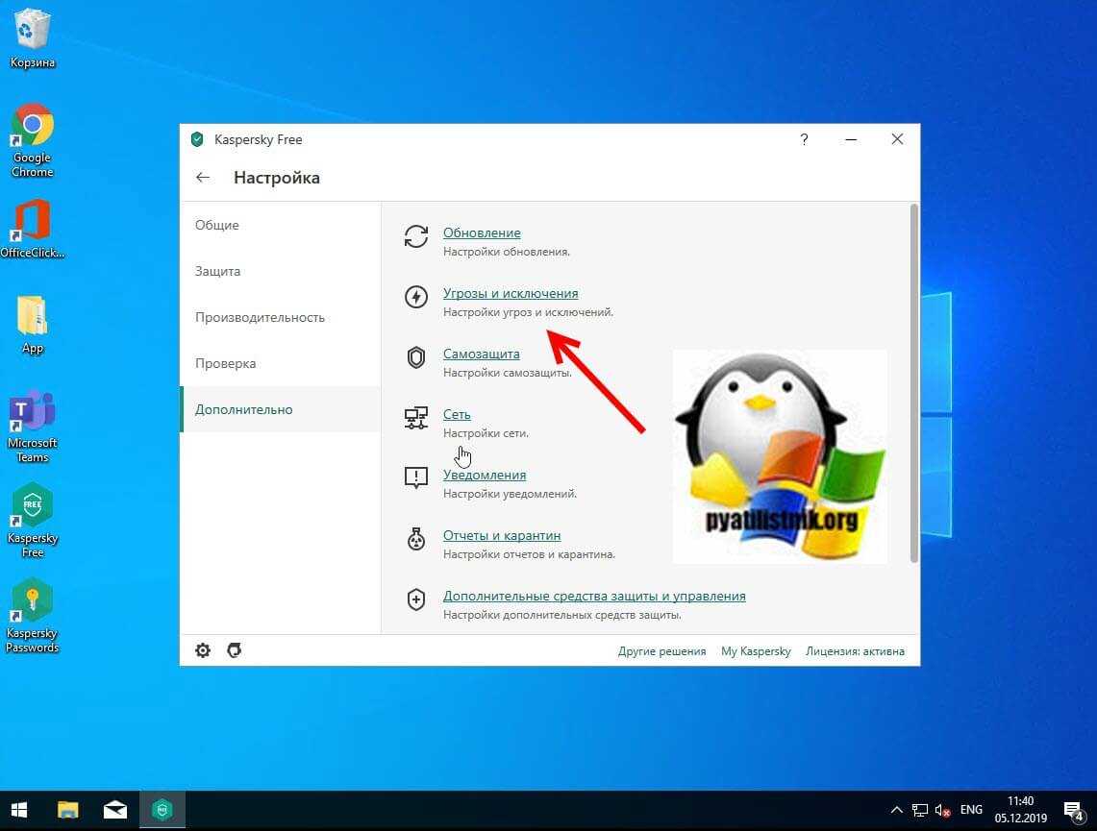Click the Reports and Quarantine flask icon

point(415,539)
